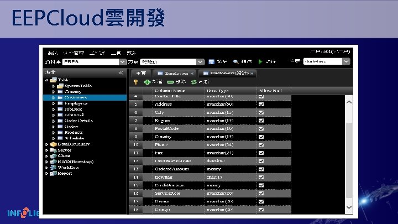This screenshot has width=398, height=224.
Task: Click the Workflow node icon
Action: (53, 168)
